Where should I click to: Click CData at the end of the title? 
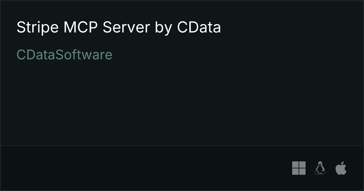click(199, 27)
